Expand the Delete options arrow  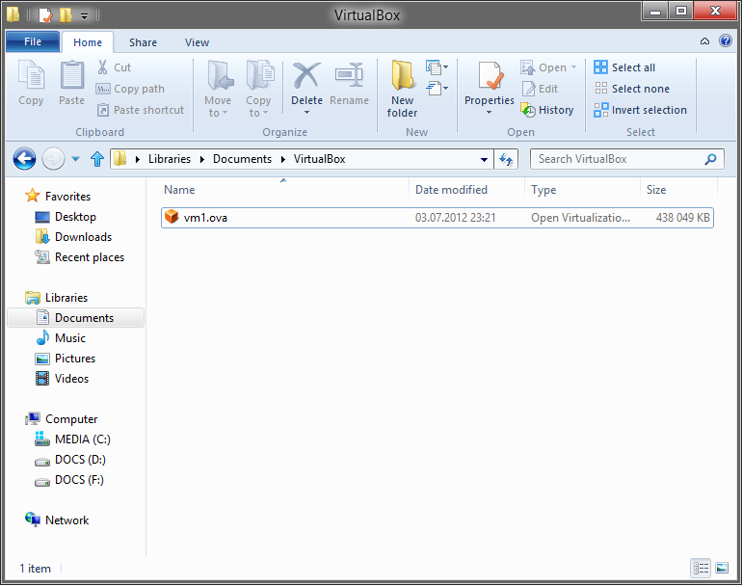pos(306,113)
